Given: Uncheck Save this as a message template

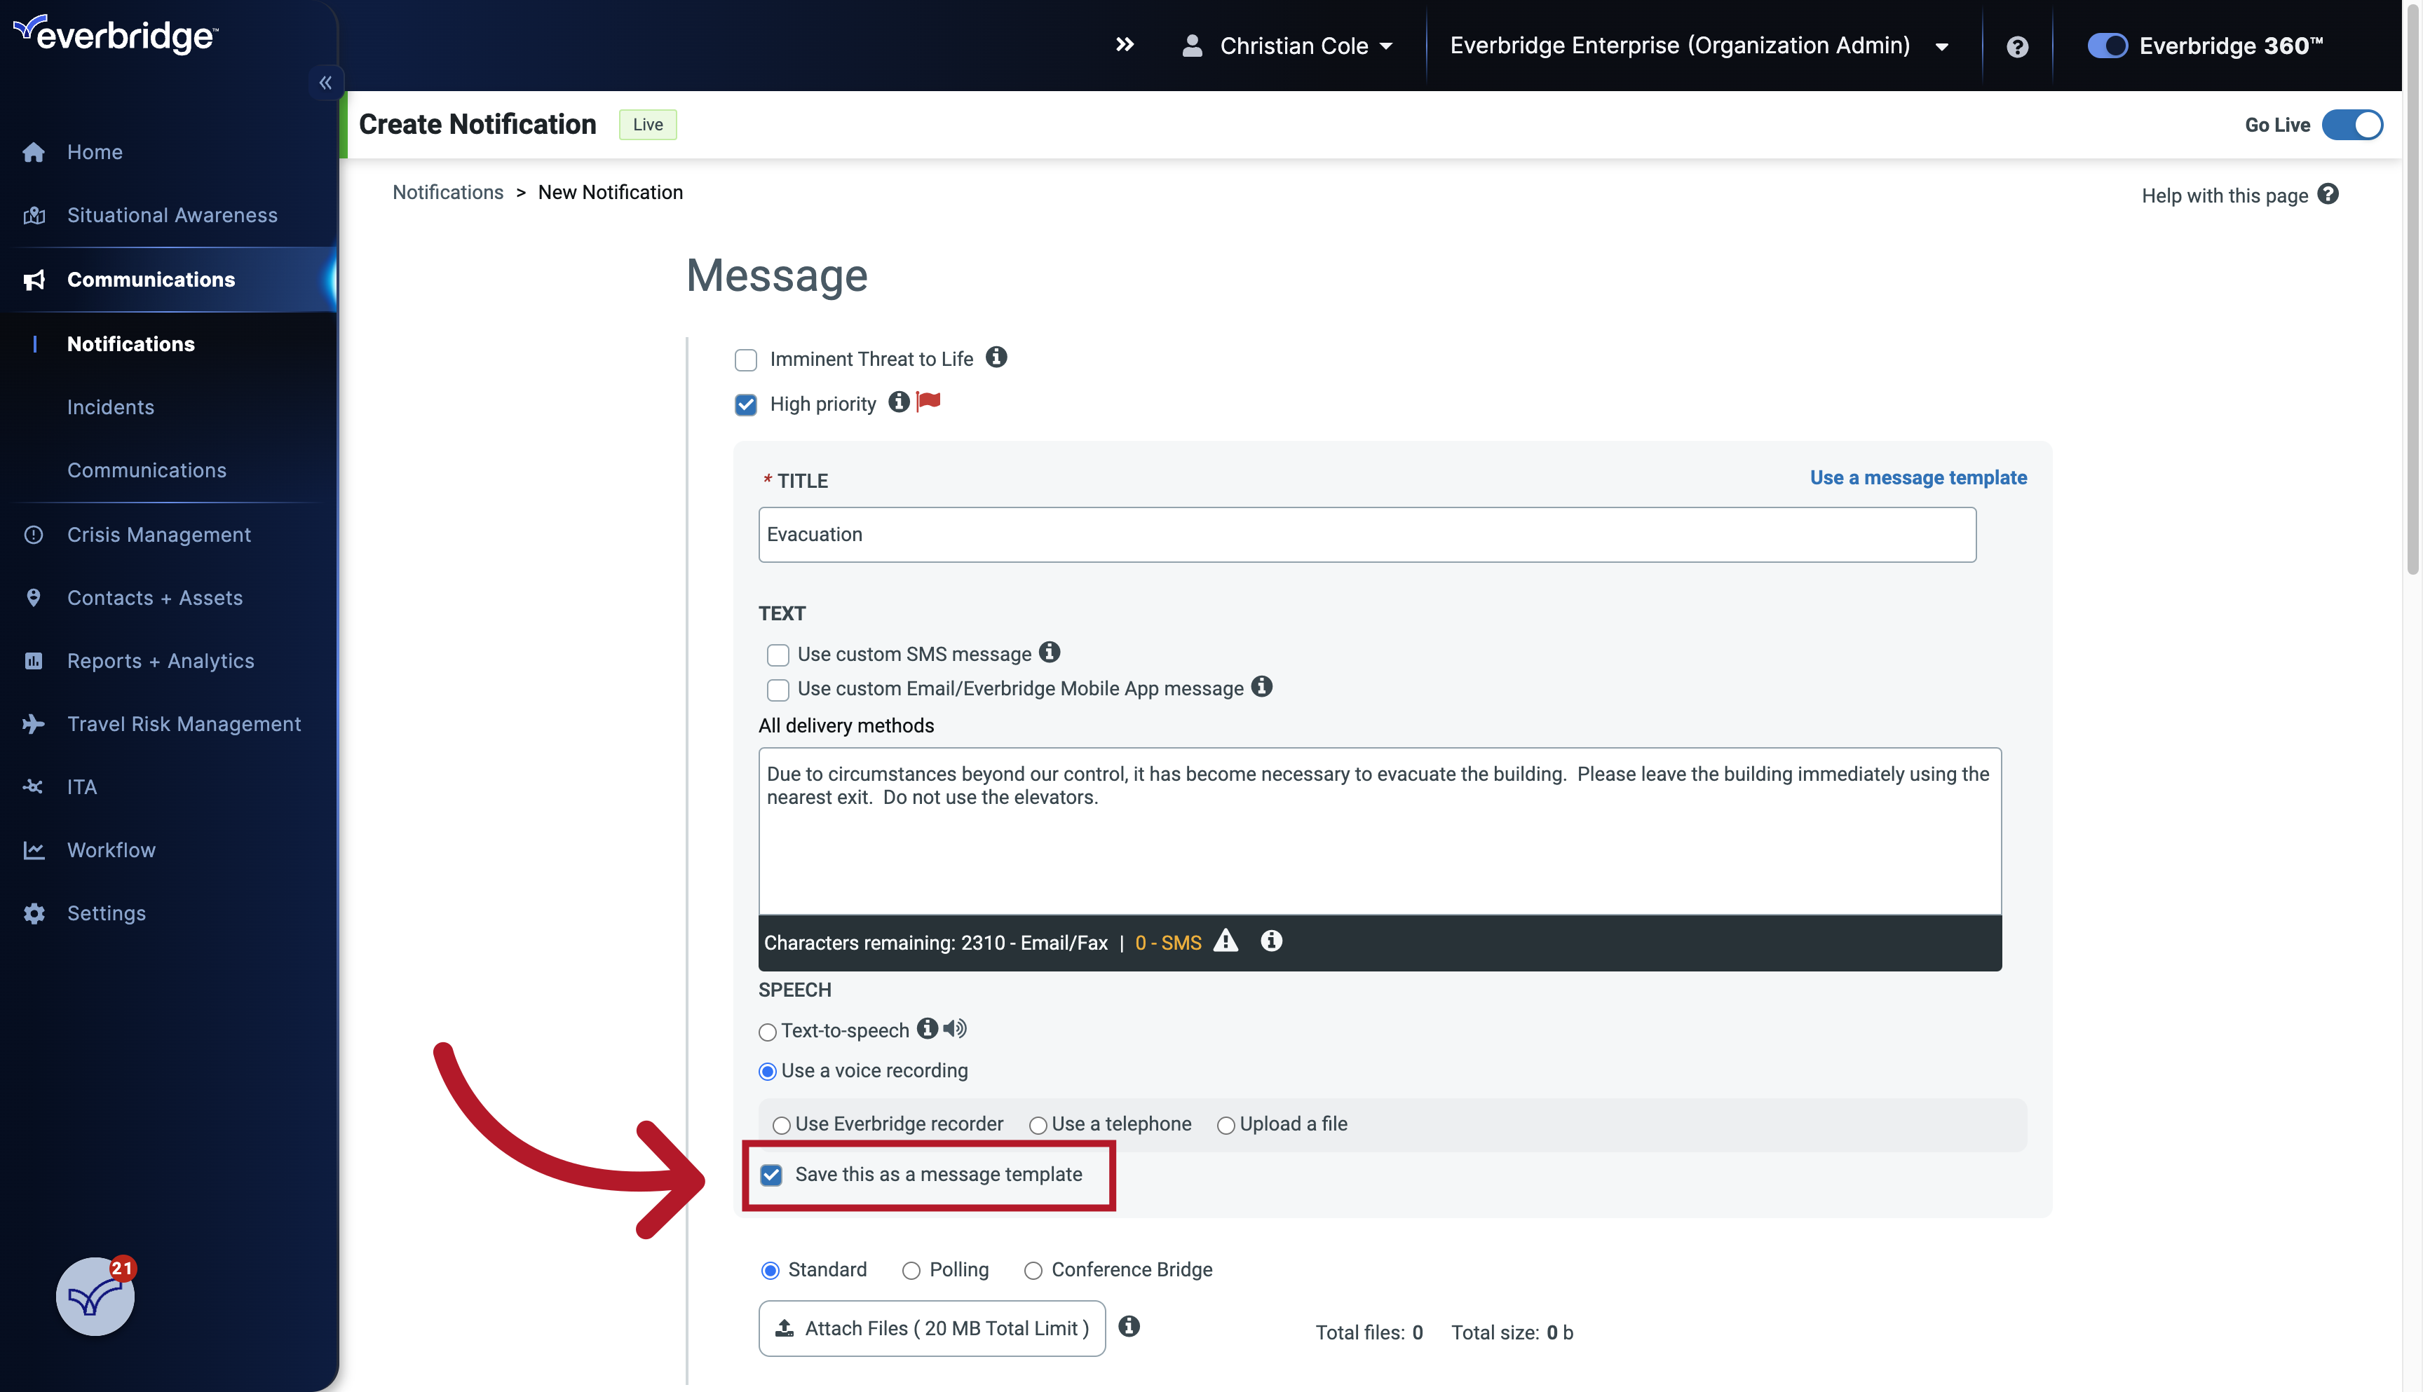Looking at the screenshot, I should point(772,1174).
